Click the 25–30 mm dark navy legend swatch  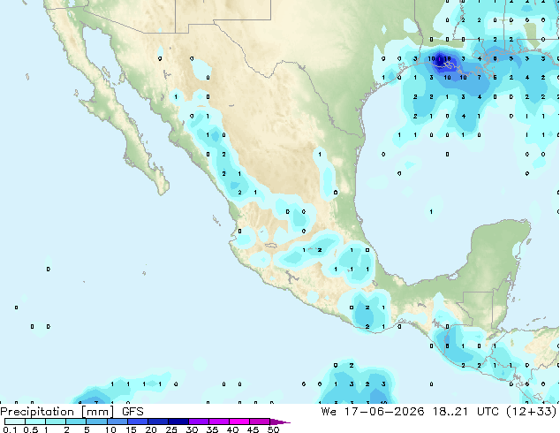pyautogui.click(x=178, y=422)
